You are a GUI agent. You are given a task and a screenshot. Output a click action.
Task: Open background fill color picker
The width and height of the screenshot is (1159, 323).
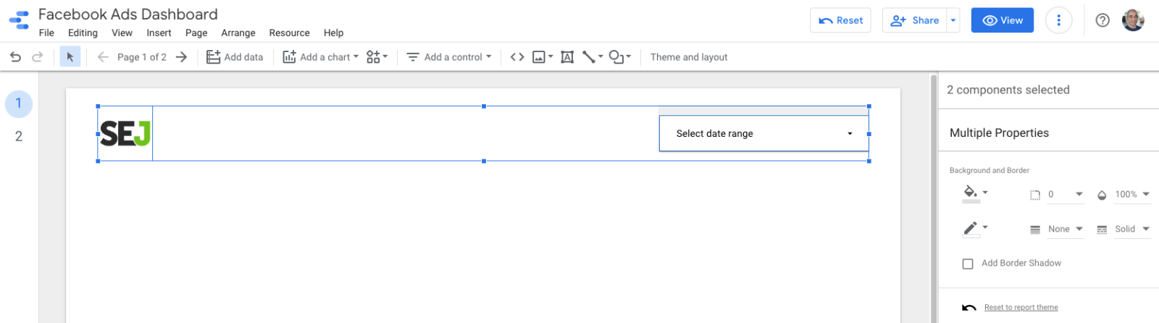point(975,193)
